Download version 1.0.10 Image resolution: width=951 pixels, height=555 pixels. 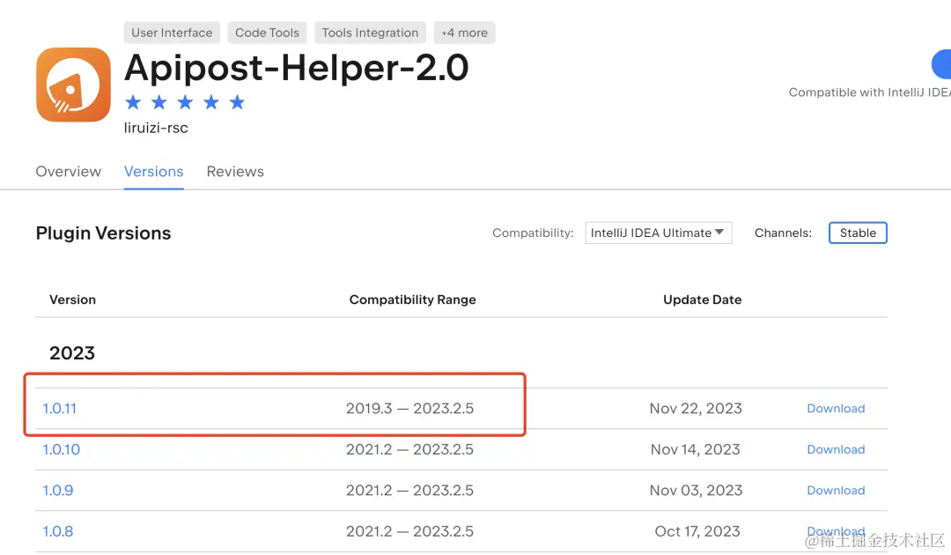836,449
